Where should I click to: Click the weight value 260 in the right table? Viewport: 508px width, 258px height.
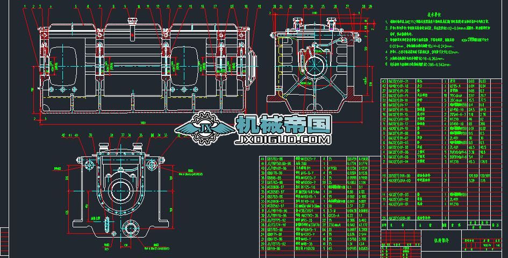click(482, 124)
